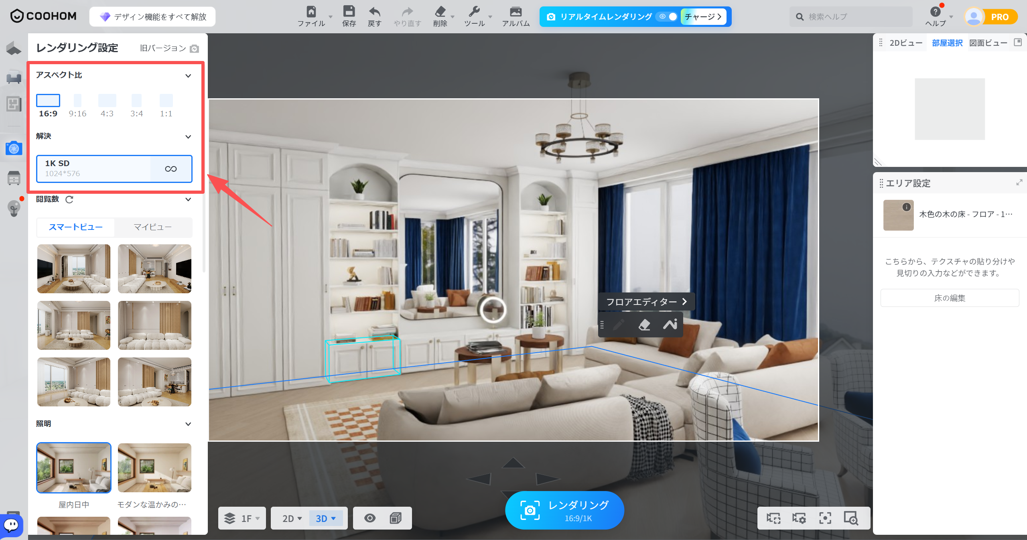
Task: Click the チャージ button
Action: [x=703, y=16]
